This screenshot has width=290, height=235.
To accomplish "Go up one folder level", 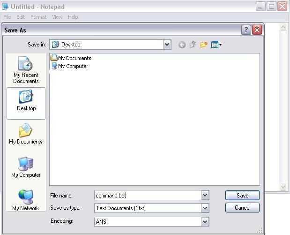I will pos(193,45).
